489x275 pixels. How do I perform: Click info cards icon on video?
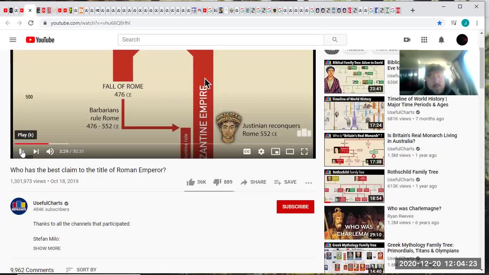304,133
